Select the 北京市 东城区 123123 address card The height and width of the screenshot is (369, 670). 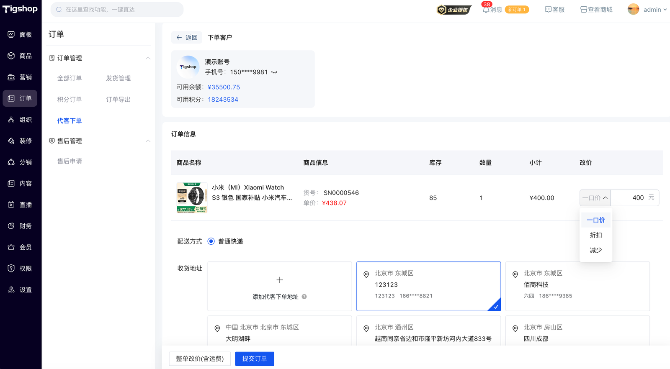pyautogui.click(x=428, y=286)
